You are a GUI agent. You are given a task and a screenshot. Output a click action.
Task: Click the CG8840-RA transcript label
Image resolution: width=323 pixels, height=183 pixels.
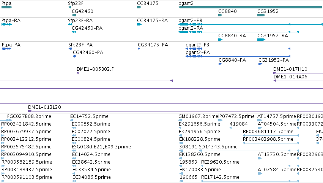click(232, 36)
